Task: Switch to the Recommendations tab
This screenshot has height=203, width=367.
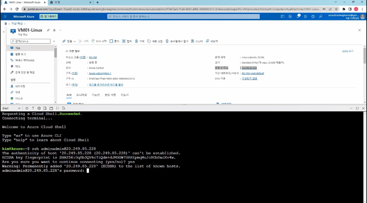Action: (x=110, y=95)
